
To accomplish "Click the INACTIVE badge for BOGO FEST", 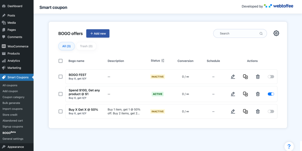I will (x=158, y=77).
